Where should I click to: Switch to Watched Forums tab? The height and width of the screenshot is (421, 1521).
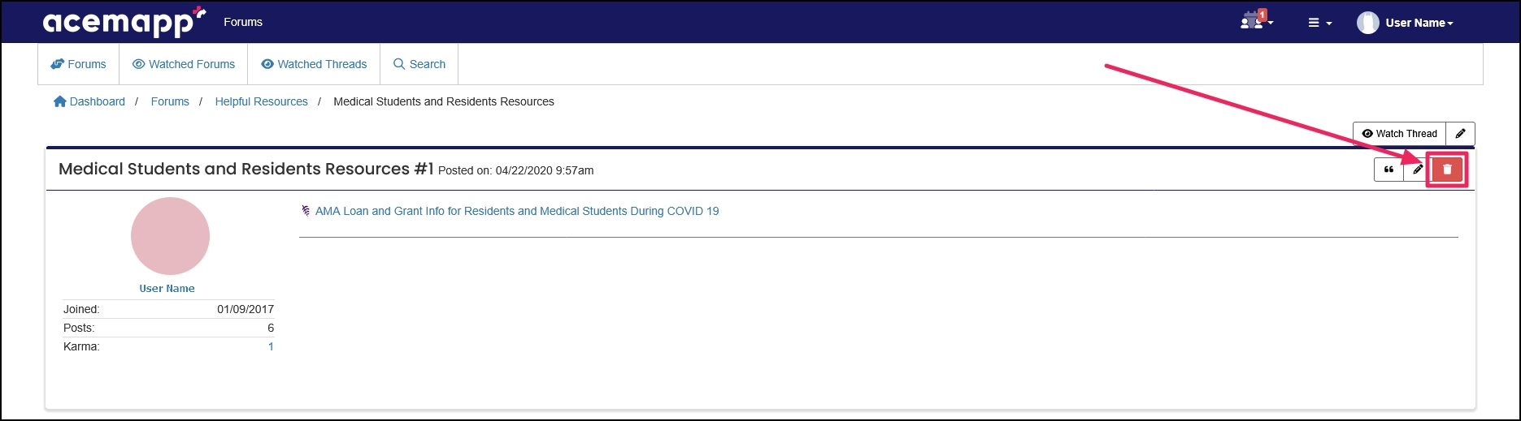184,64
